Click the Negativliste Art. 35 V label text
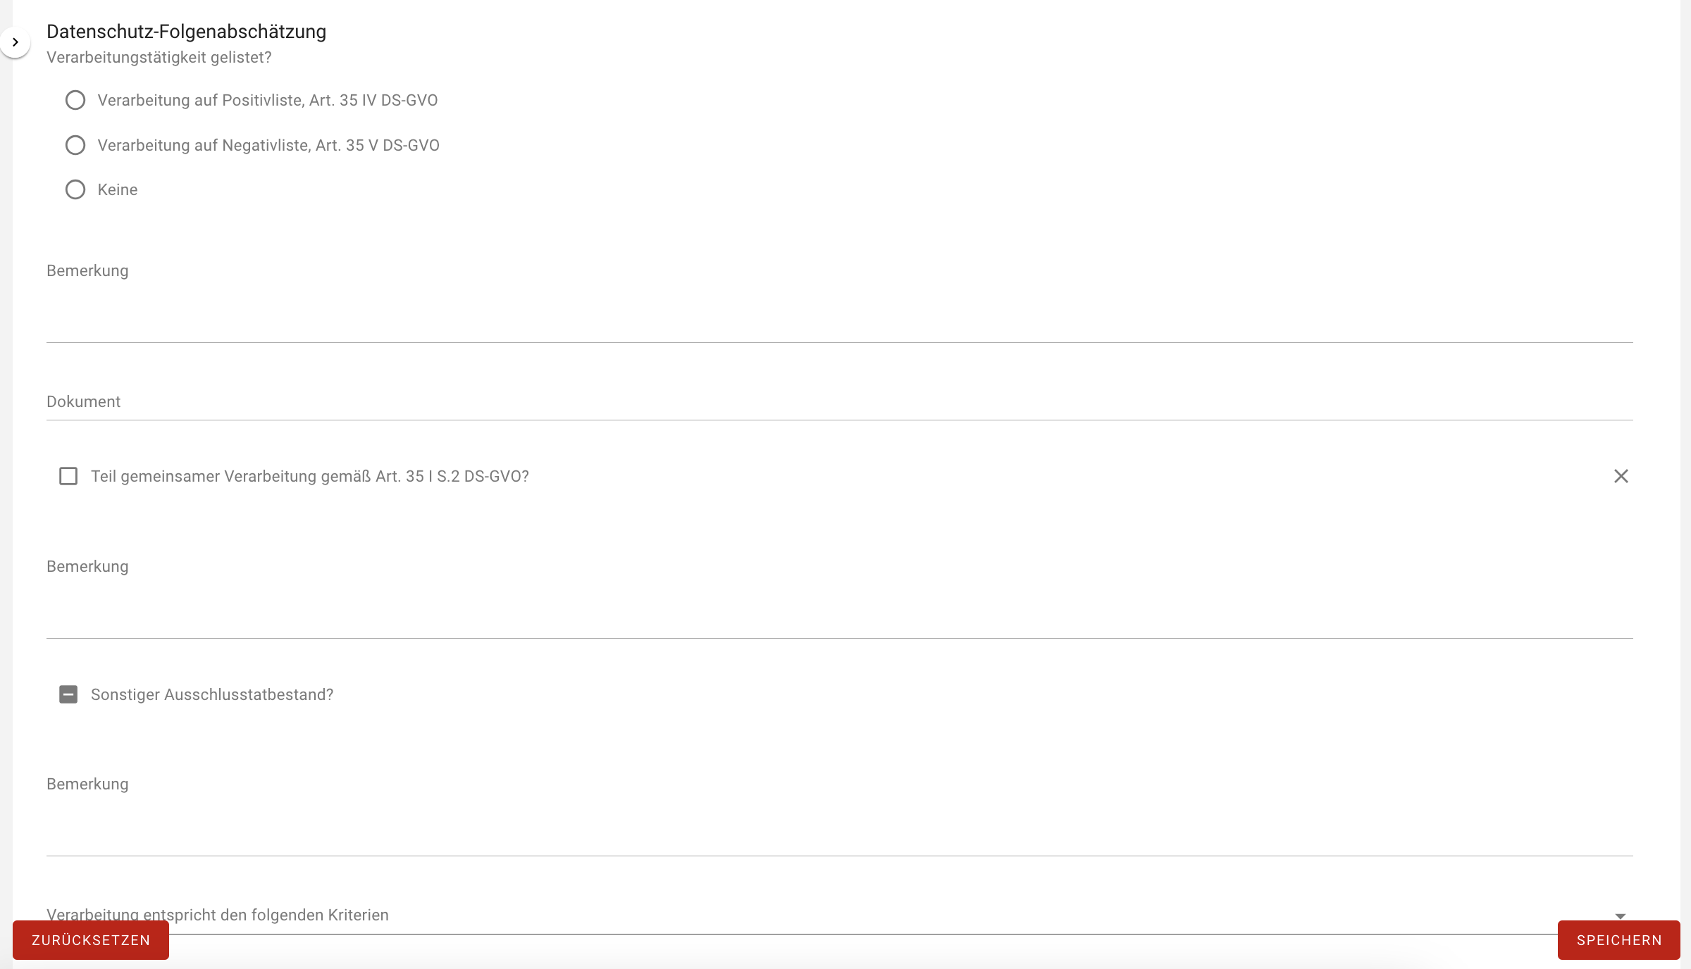Viewport: 1691px width, 969px height. coord(268,145)
